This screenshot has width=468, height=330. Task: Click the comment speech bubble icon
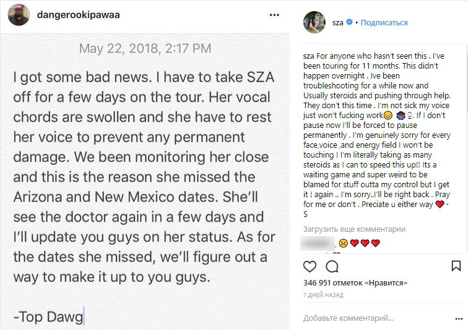coord(332,266)
